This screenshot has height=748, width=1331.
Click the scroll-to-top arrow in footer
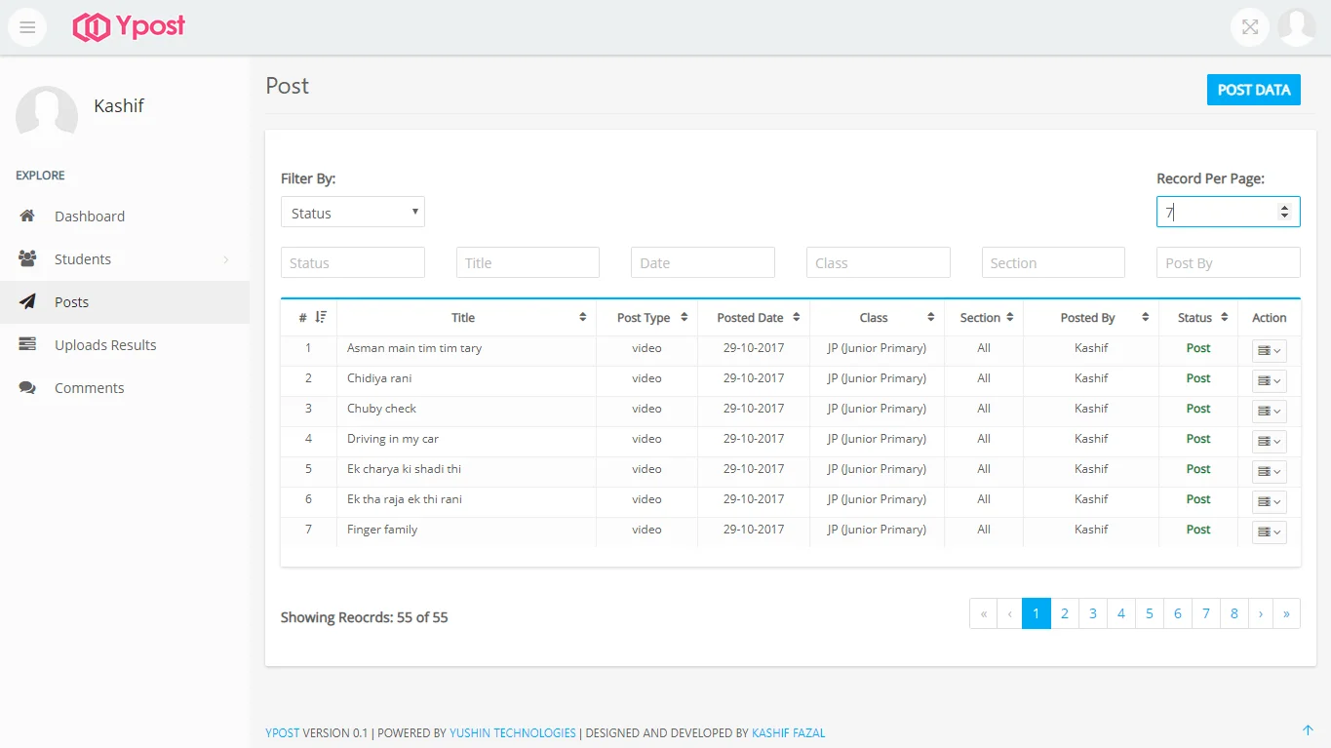coord(1308,730)
